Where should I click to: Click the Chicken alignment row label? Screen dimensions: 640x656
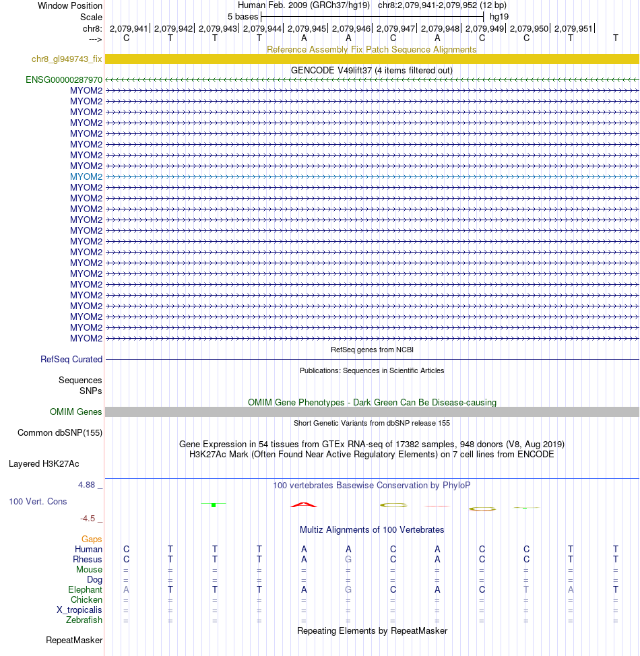(x=87, y=599)
